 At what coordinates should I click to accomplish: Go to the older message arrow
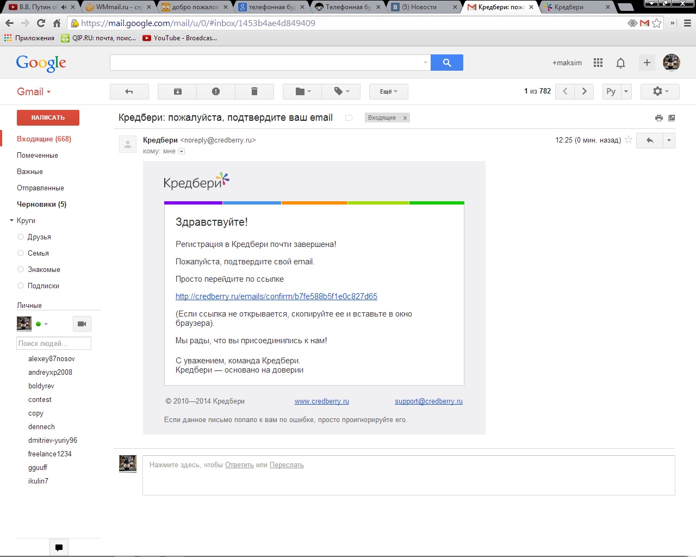pos(585,91)
